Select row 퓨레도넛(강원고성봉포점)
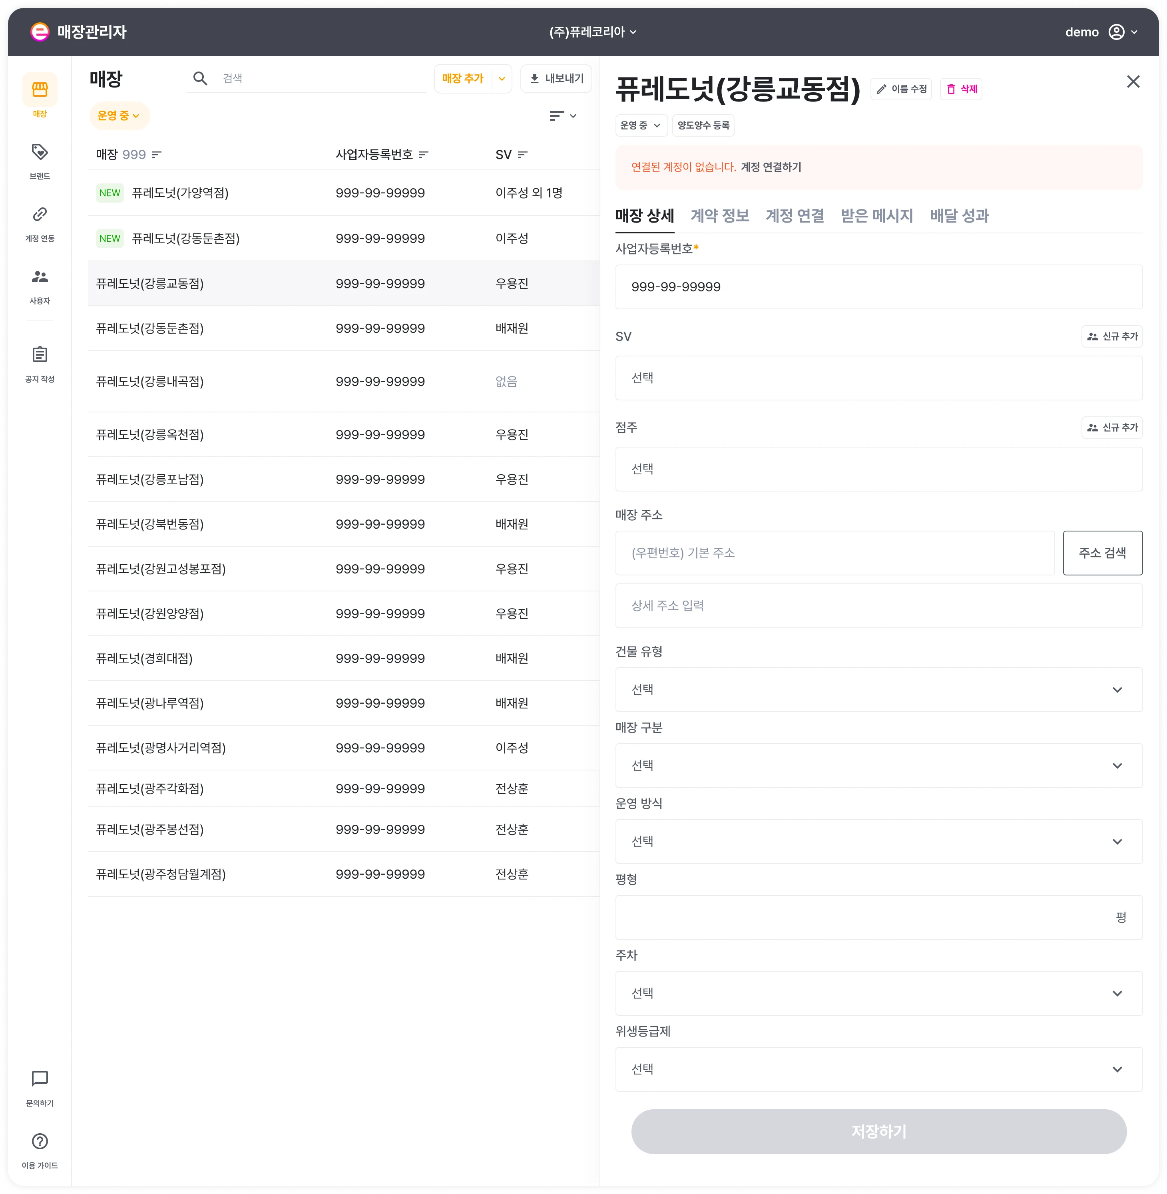The width and height of the screenshot is (1167, 1194). pyautogui.click(x=343, y=569)
